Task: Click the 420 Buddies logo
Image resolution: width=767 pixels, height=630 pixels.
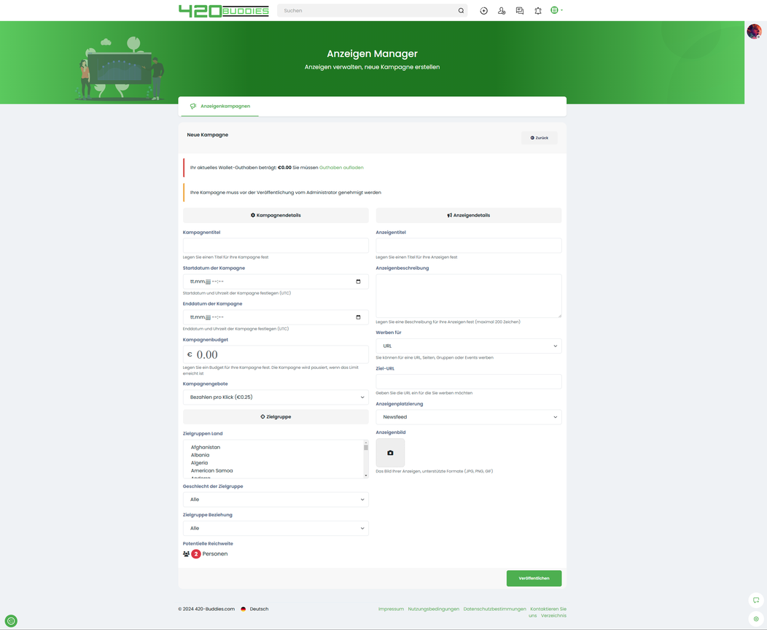Action: point(224,11)
